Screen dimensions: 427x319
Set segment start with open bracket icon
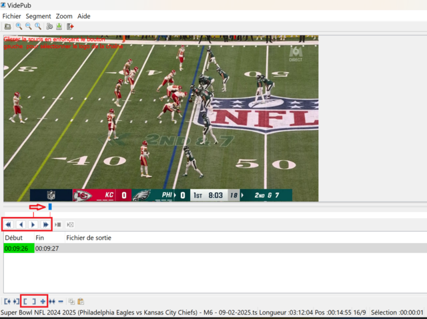25,302
